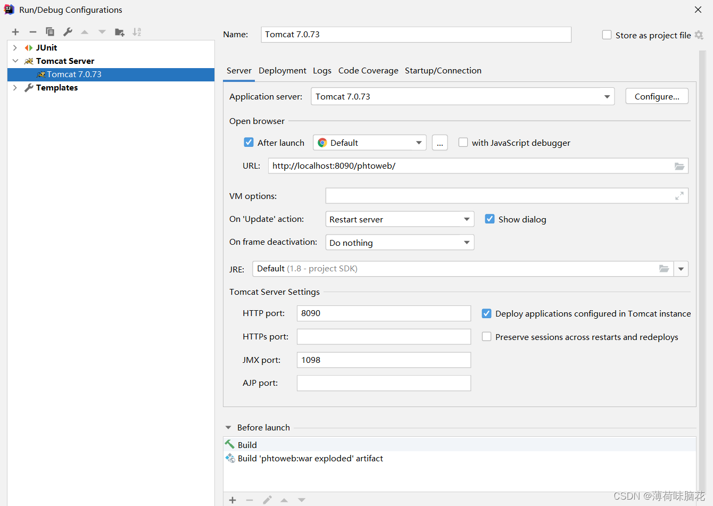Image resolution: width=713 pixels, height=506 pixels.
Task: Create new folder icon in toolbar
Action: 120,32
